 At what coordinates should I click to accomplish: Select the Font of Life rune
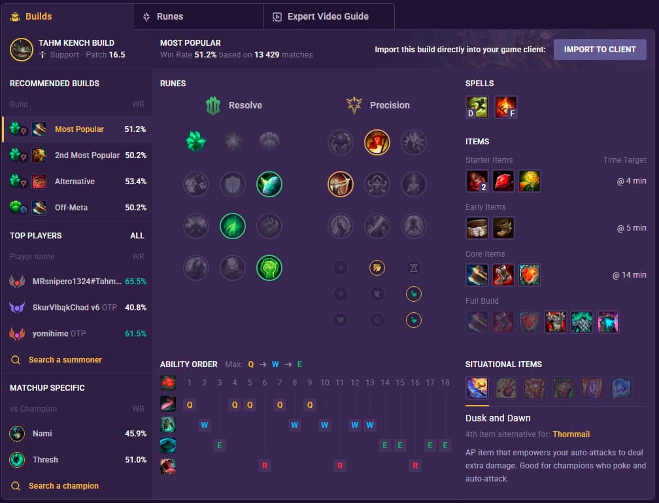pos(269,184)
